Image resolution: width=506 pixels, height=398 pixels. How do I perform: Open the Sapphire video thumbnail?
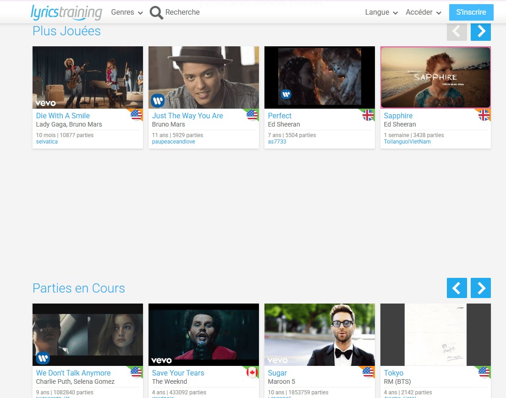coord(436,77)
